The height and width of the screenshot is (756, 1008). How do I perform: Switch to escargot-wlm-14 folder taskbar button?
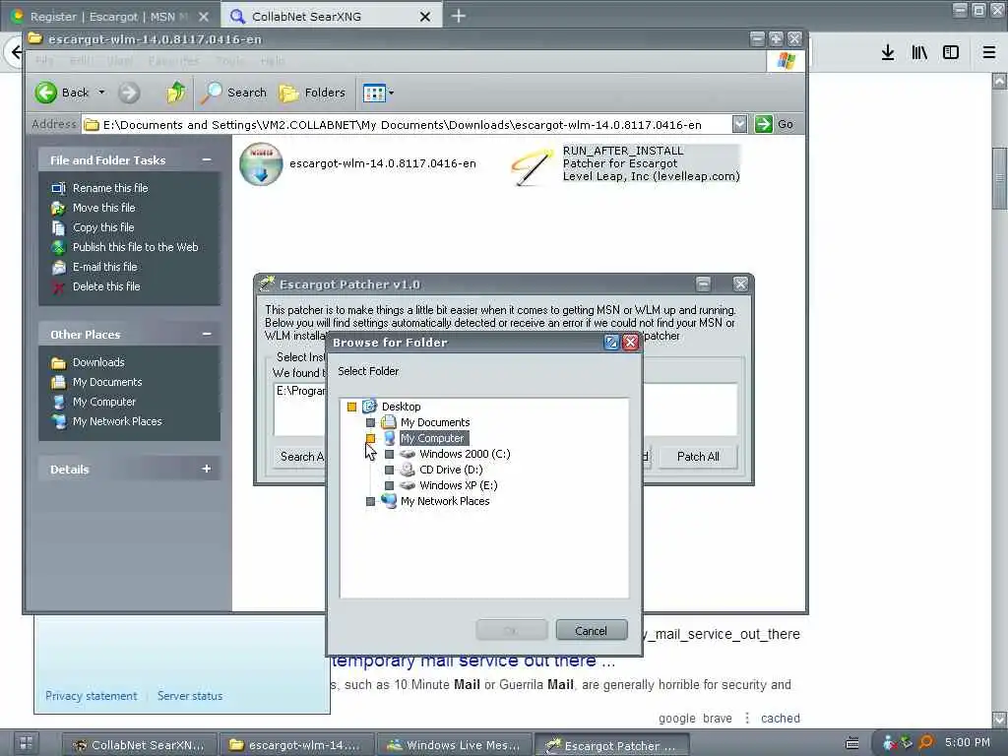[x=295, y=745]
